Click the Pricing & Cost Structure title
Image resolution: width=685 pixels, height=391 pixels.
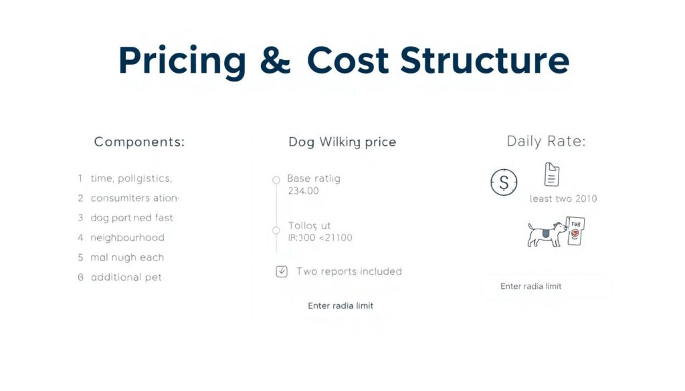point(343,61)
